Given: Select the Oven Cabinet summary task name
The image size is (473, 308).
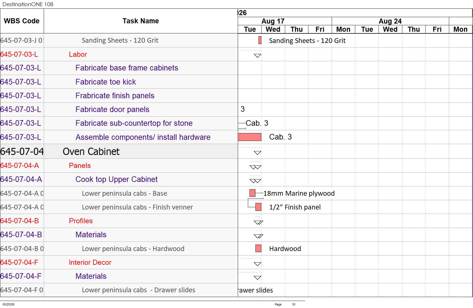Looking at the screenshot, I should pyautogui.click(x=91, y=152).
